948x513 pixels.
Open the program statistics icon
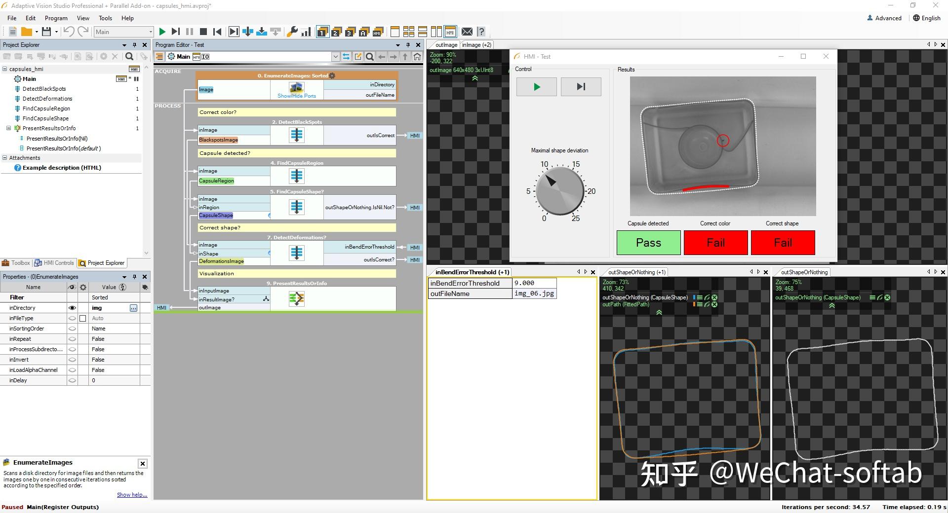(x=306, y=32)
